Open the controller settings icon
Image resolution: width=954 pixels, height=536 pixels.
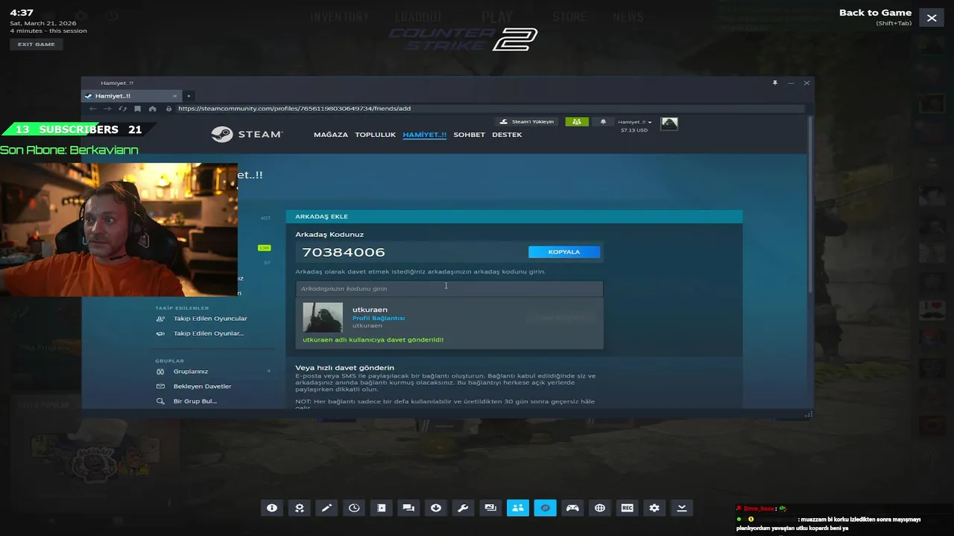[x=572, y=508]
